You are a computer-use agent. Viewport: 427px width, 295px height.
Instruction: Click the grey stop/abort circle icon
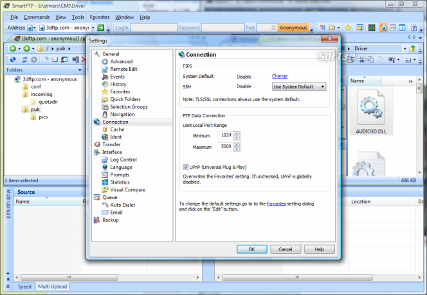click(34, 59)
